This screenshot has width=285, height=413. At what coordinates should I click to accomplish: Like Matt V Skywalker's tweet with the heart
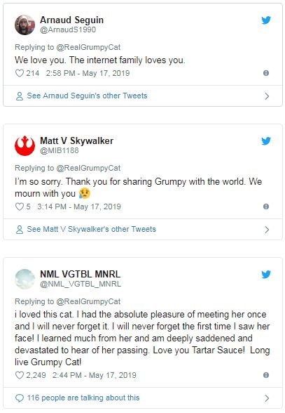point(20,206)
